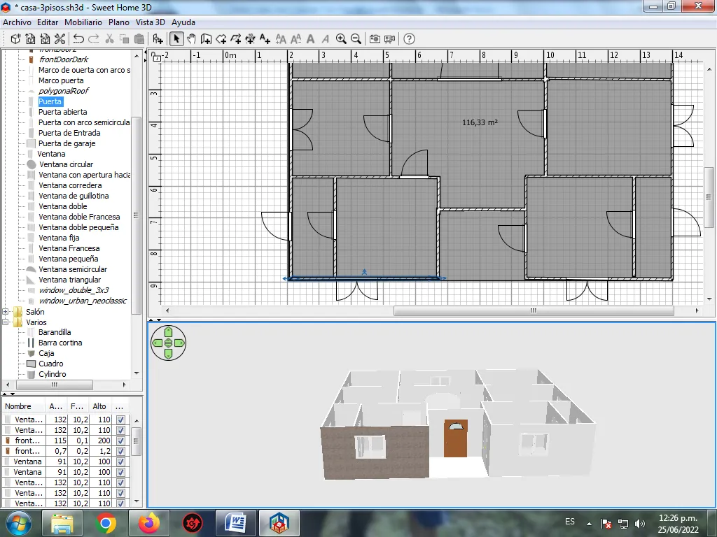The height and width of the screenshot is (537, 717).
Task: Cut the selection with the scissors icon
Action: pyautogui.click(x=109, y=39)
